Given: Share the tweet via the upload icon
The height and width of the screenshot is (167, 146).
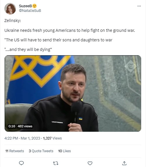Looking at the screenshot, I should [124, 163].
